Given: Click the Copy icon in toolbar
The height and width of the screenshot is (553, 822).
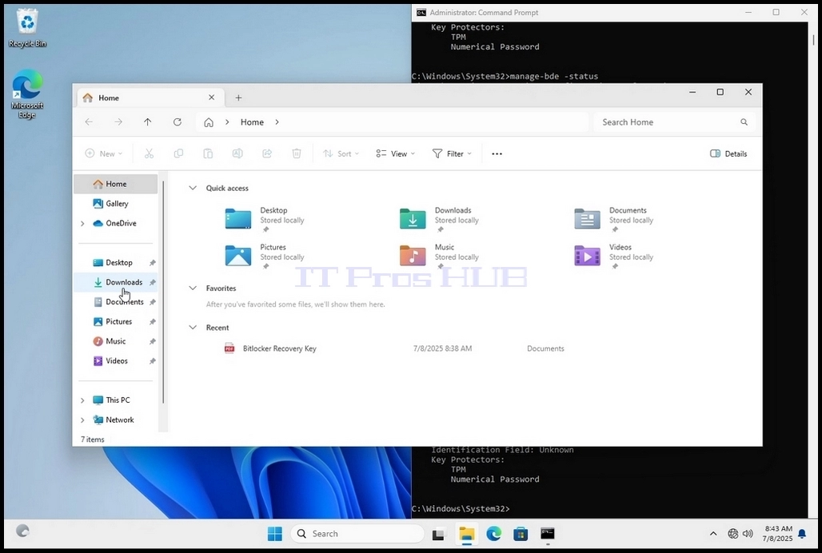Looking at the screenshot, I should coord(179,153).
